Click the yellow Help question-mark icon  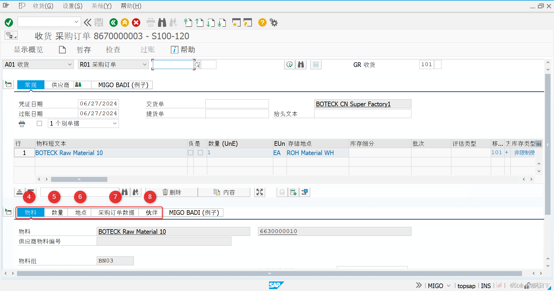pos(262,23)
